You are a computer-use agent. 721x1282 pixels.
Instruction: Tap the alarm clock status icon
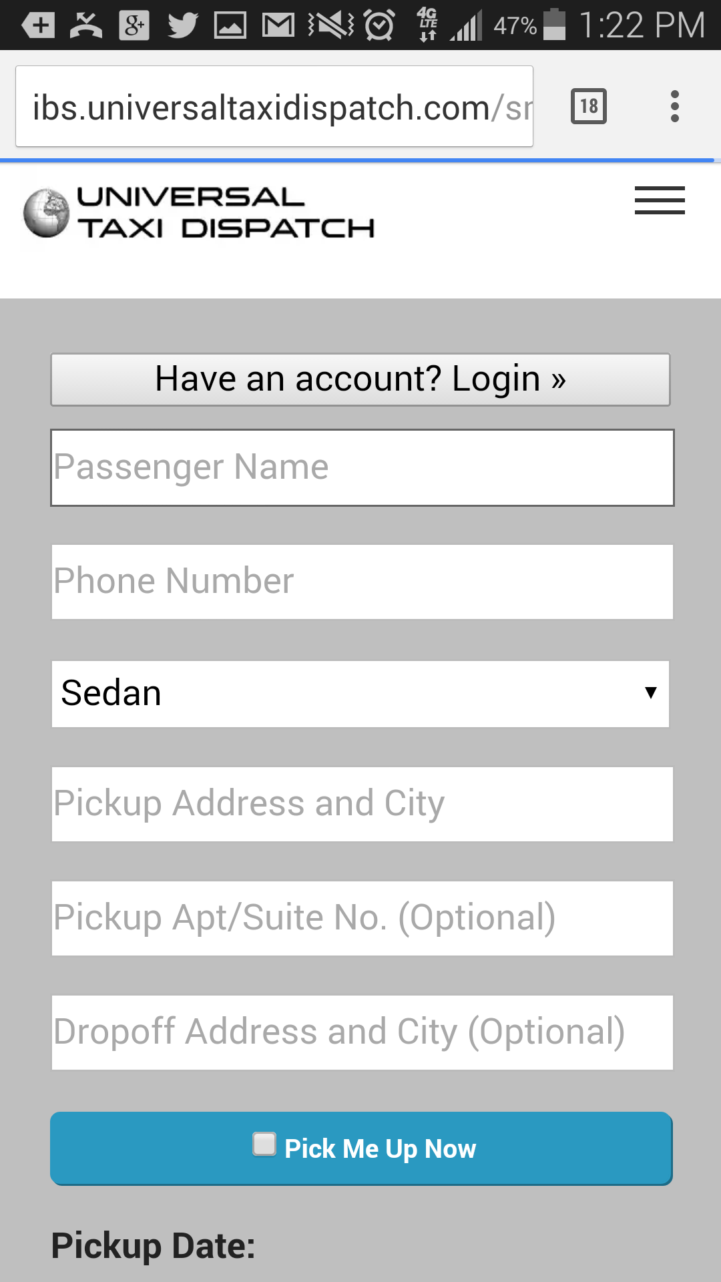point(380,25)
